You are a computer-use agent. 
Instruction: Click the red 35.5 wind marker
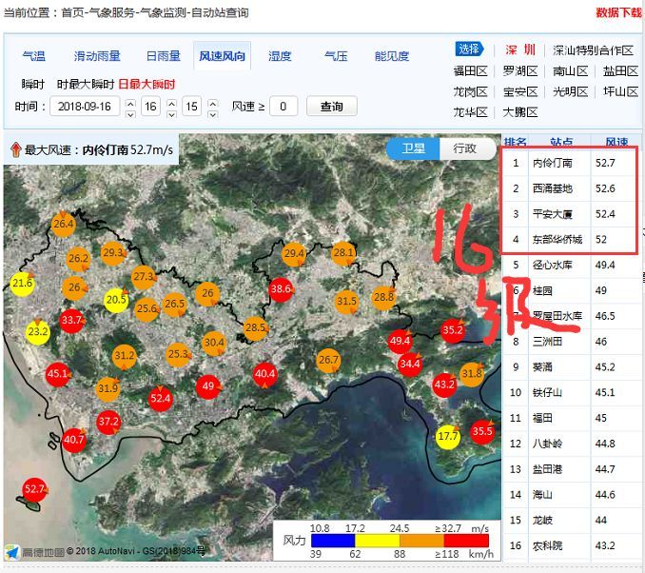point(482,431)
